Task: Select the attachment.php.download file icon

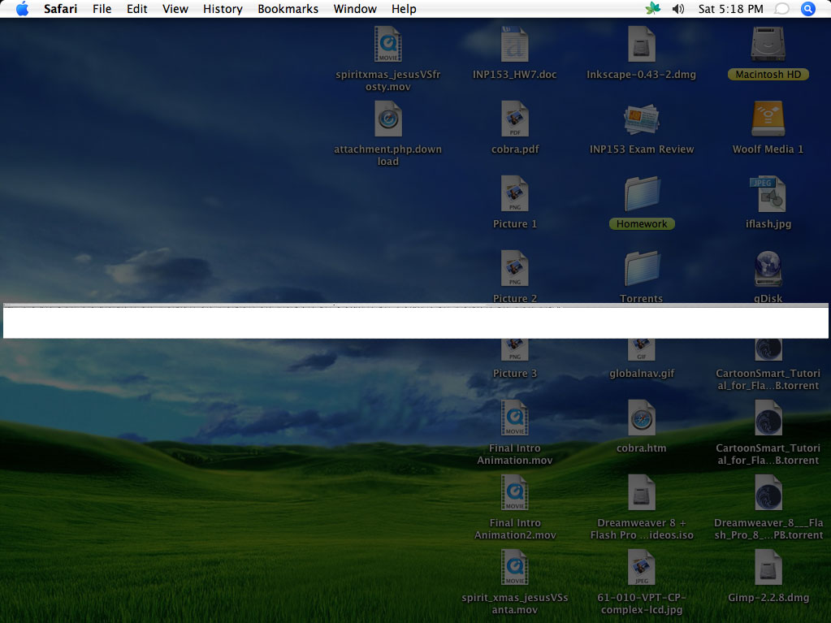Action: click(x=388, y=119)
